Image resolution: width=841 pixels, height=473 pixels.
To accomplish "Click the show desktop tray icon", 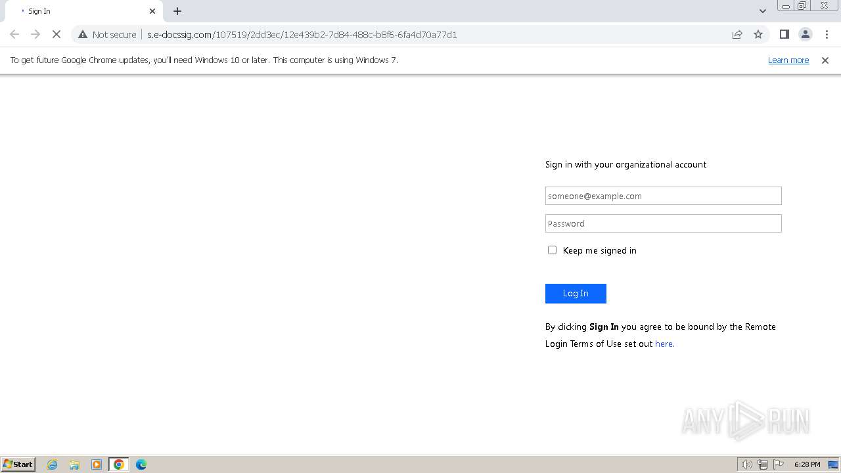I will [x=833, y=464].
